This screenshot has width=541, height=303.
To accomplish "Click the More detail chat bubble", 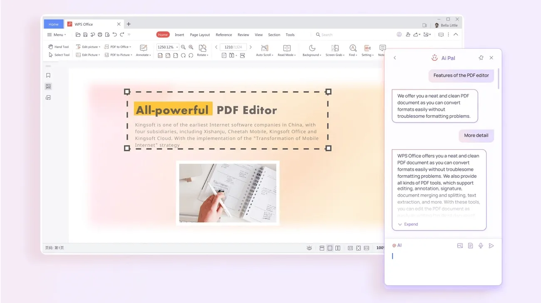I will 476,135.
